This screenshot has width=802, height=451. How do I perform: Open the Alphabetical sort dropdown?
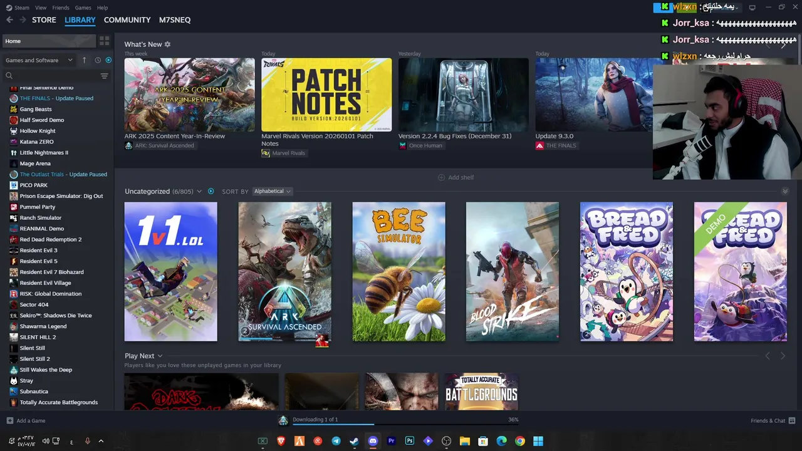point(272,191)
